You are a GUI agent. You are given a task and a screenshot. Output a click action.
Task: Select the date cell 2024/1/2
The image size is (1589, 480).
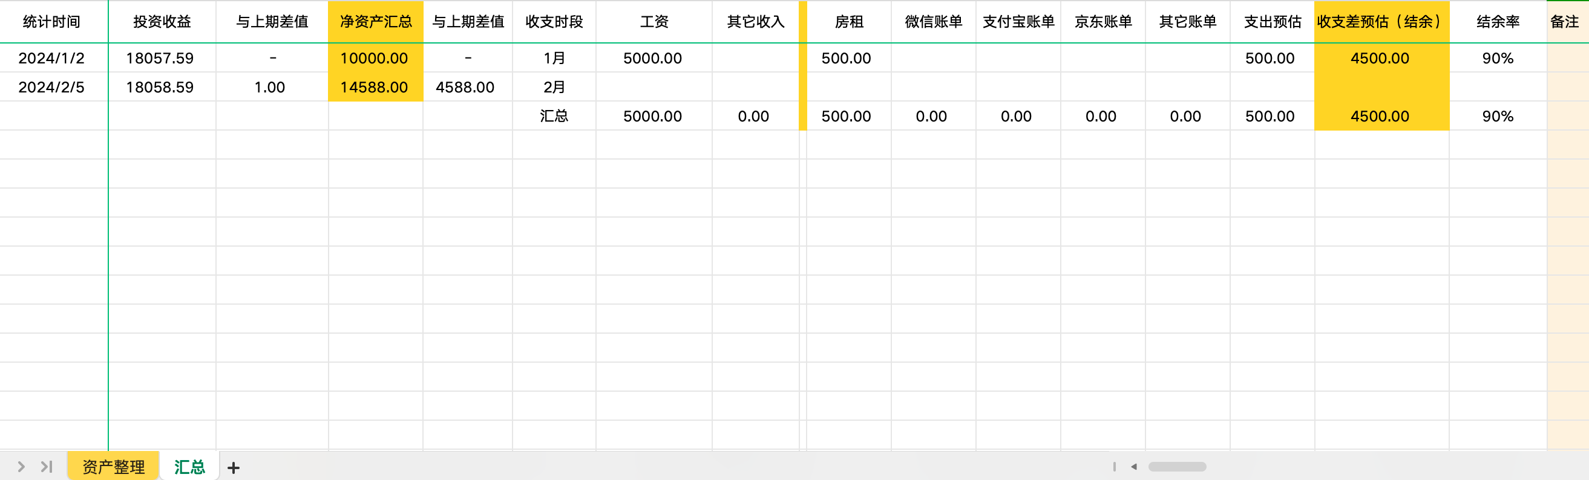tap(52, 58)
